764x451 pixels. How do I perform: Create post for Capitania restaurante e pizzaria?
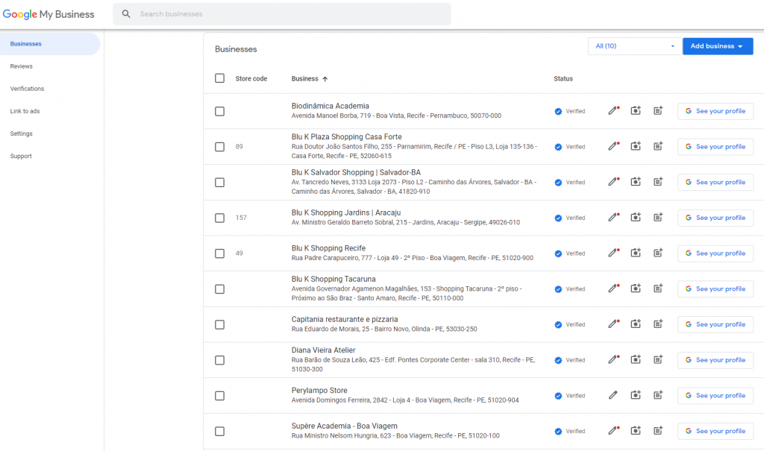tap(658, 324)
